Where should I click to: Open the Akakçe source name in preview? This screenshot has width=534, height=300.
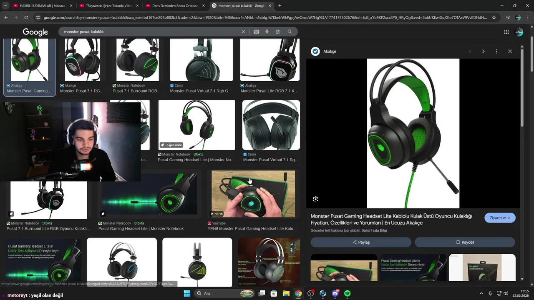330,51
